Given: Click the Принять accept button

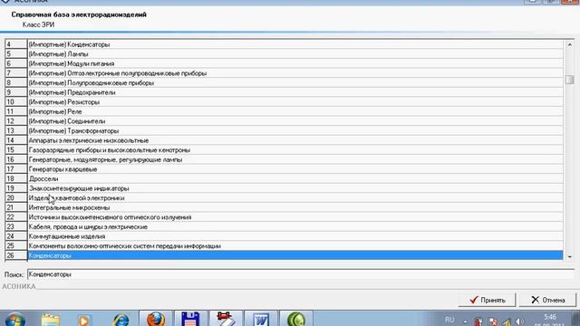Looking at the screenshot, I should [487, 300].
